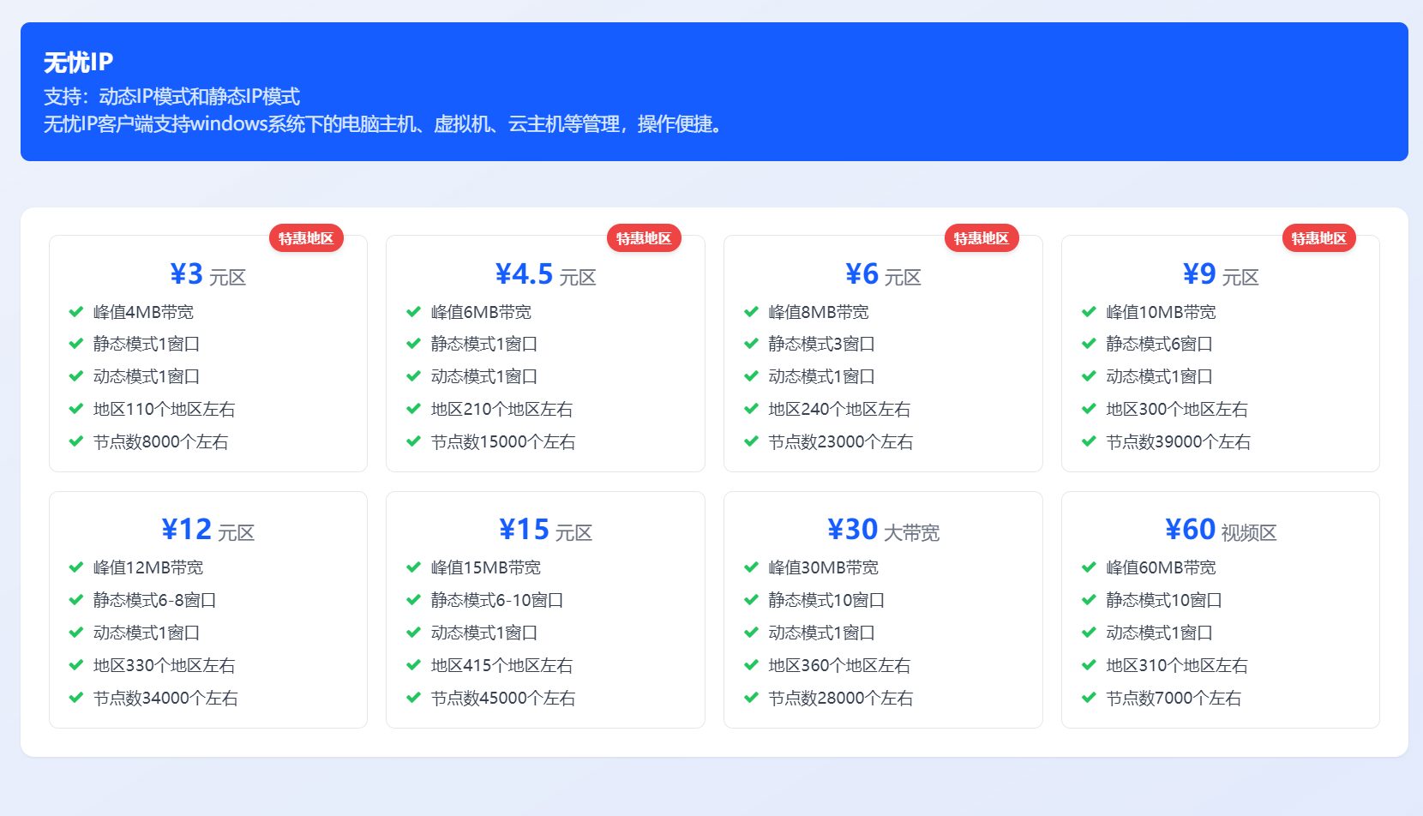Click the 无忧IP banner title
The image size is (1423, 816).
click(78, 63)
